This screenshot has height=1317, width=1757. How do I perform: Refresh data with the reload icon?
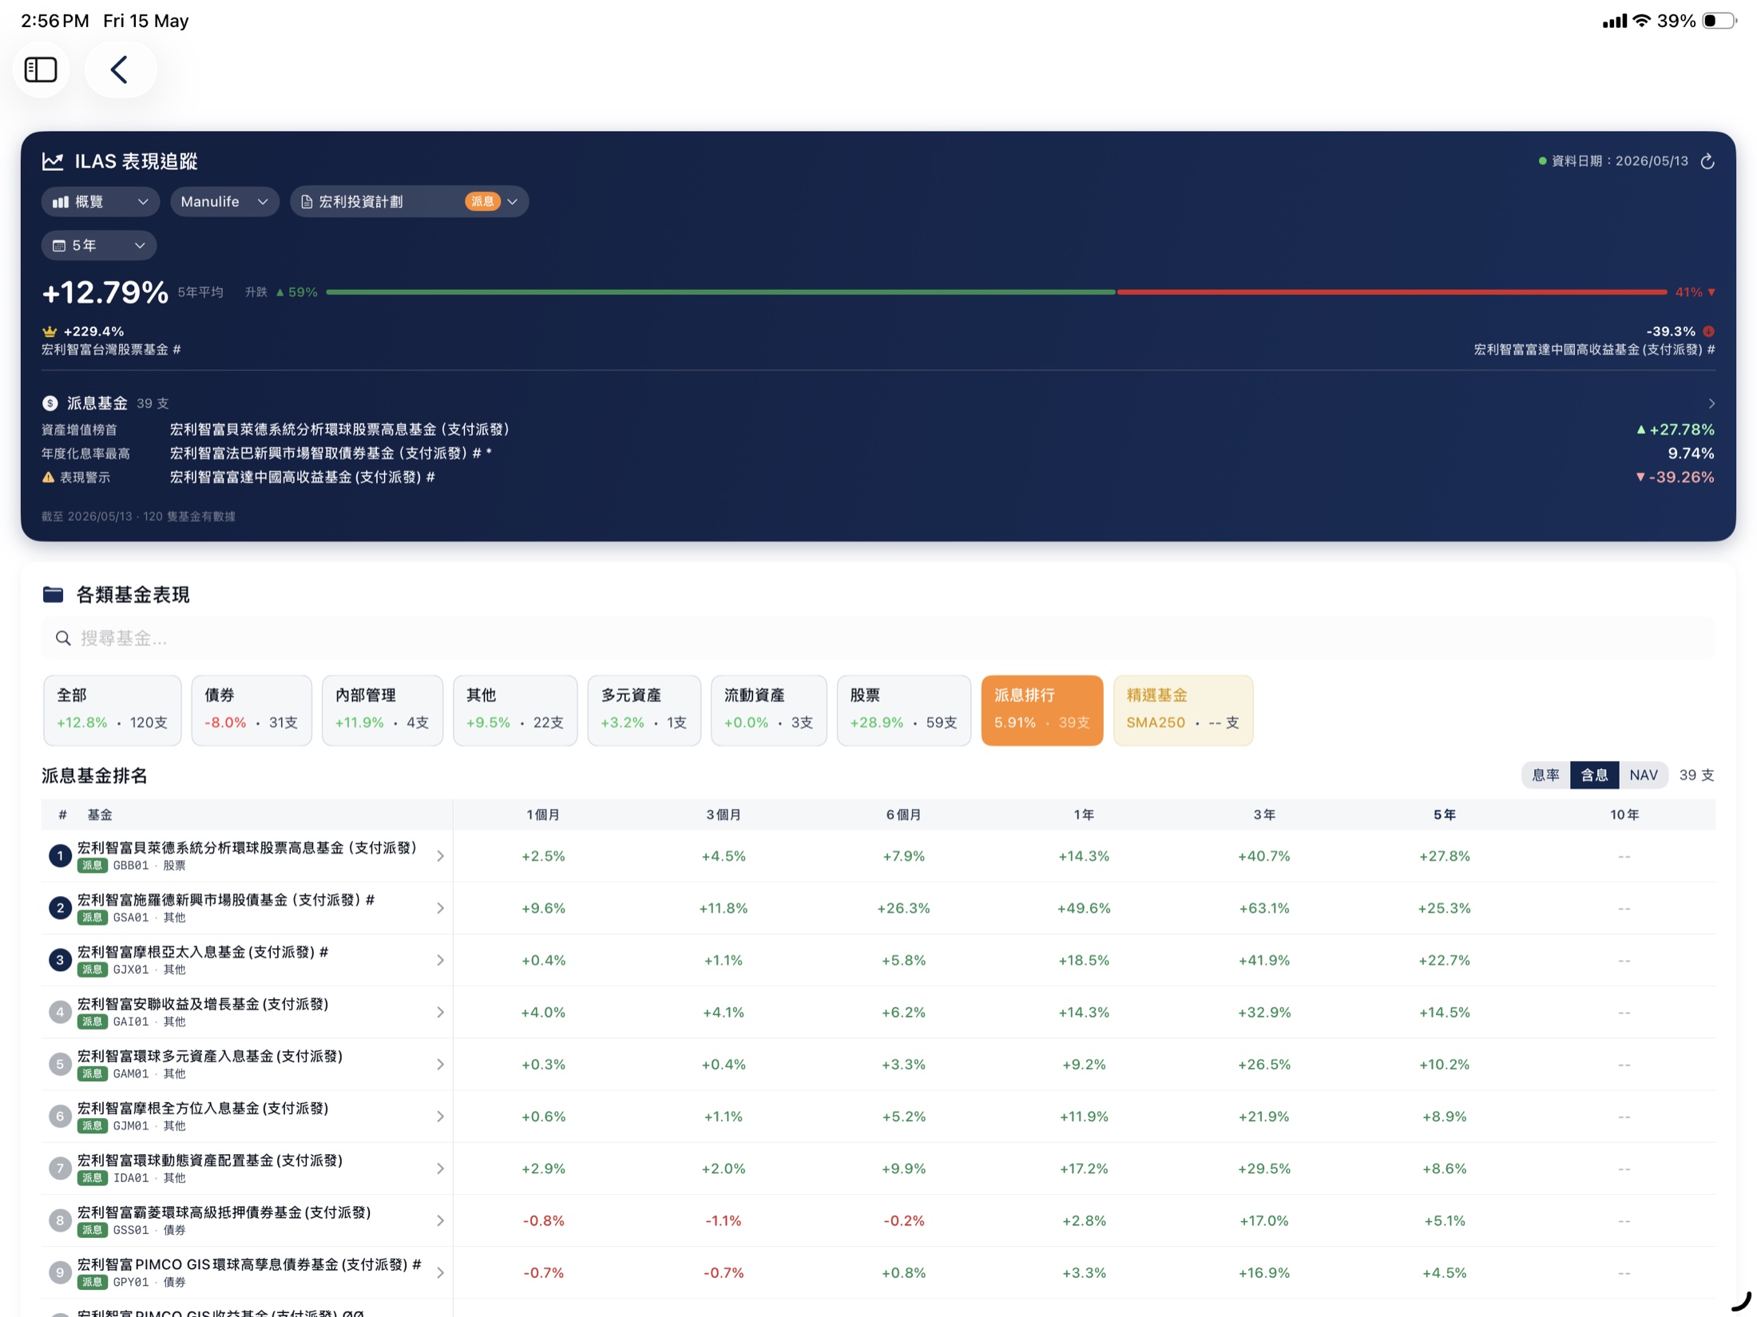point(1707,161)
